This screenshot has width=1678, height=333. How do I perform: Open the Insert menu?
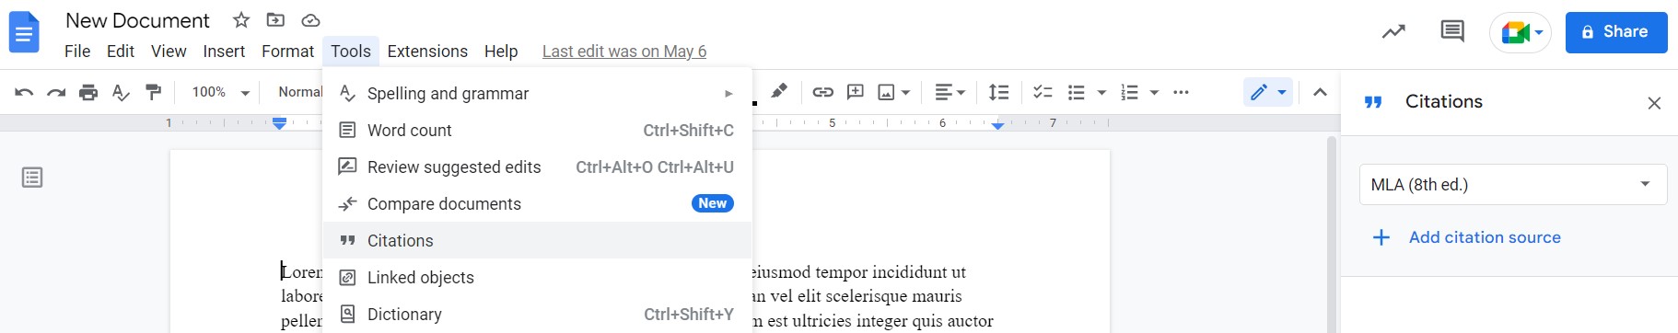click(x=224, y=52)
